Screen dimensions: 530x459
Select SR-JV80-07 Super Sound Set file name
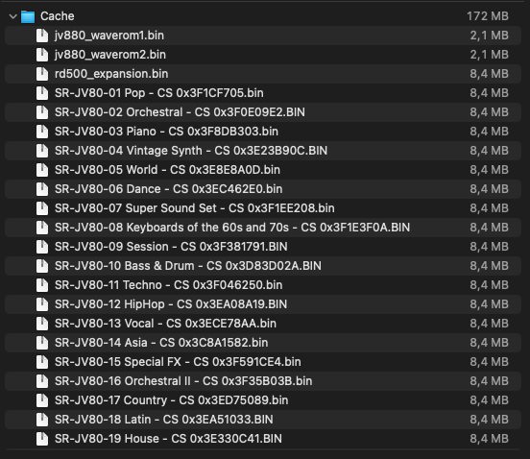[x=195, y=208]
